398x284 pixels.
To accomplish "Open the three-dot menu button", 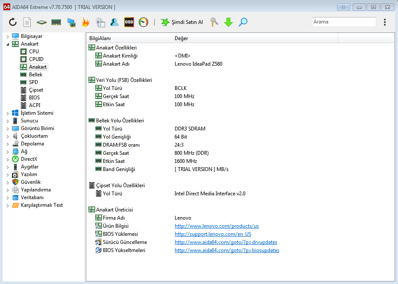I will [385, 22].
